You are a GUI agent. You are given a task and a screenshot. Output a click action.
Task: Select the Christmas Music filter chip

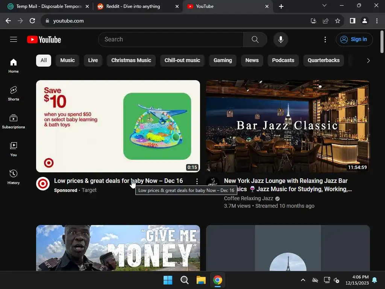click(131, 61)
